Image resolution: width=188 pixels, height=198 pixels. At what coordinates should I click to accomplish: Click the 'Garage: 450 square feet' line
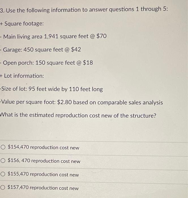[x=40, y=49]
